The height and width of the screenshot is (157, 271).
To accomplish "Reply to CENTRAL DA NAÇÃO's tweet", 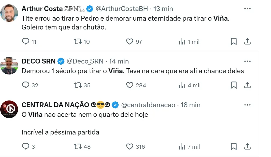I will tap(25, 147).
